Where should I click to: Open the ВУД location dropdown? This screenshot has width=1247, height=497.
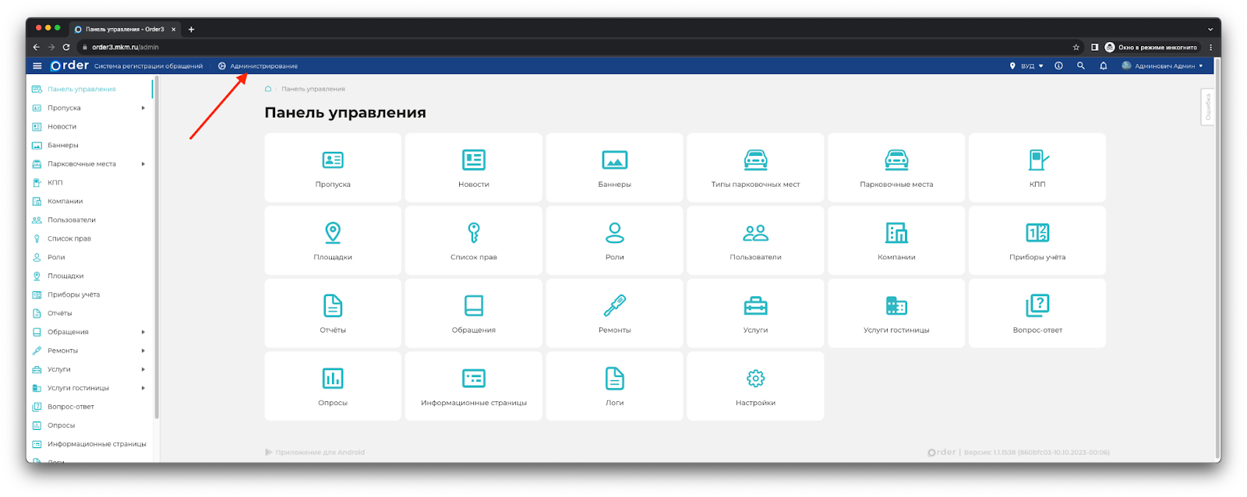pyautogui.click(x=1027, y=66)
